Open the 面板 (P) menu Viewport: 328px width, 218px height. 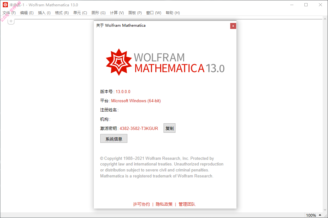135,13
